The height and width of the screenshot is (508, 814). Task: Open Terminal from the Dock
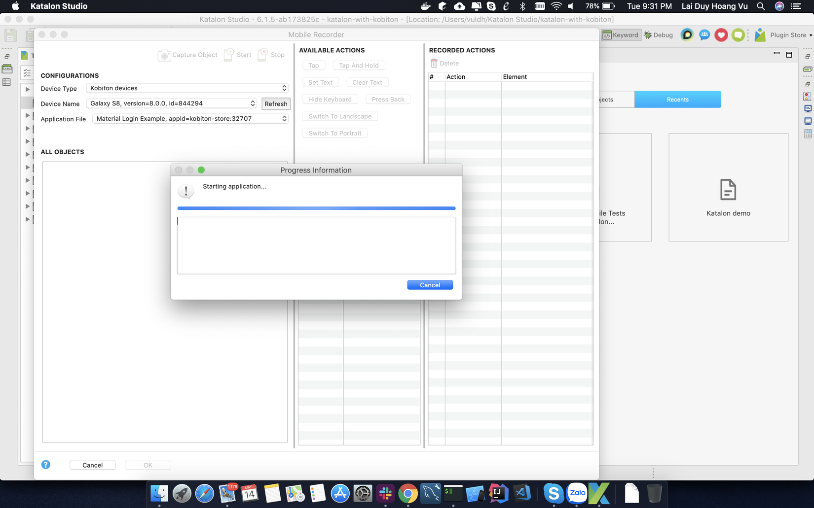point(453,493)
